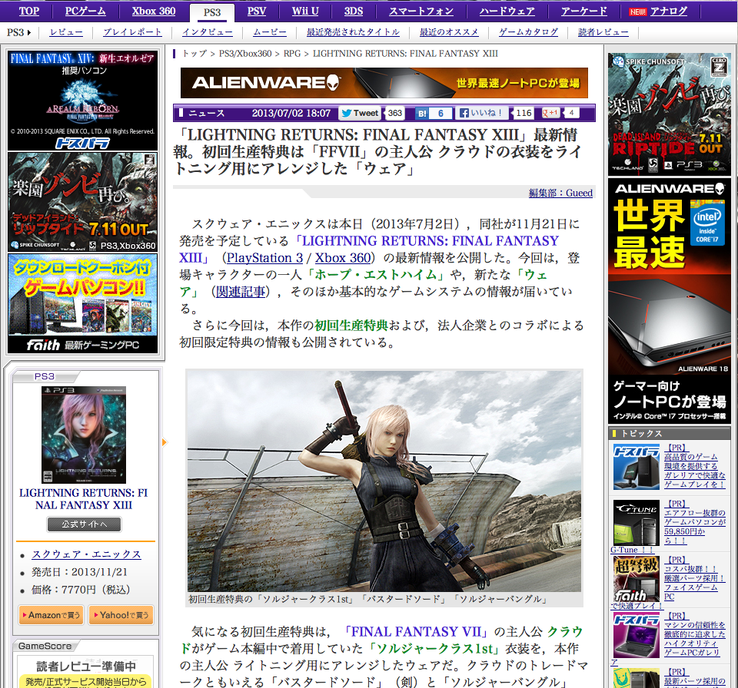738x688 pixels.
Task: Open the Wii U tab
Action: (305, 11)
